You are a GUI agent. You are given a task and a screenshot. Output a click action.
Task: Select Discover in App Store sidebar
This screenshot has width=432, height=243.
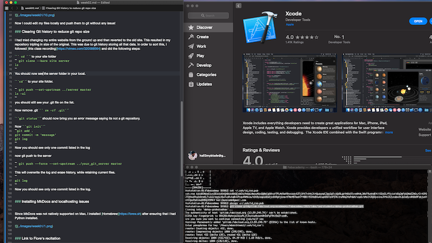pos(208,28)
